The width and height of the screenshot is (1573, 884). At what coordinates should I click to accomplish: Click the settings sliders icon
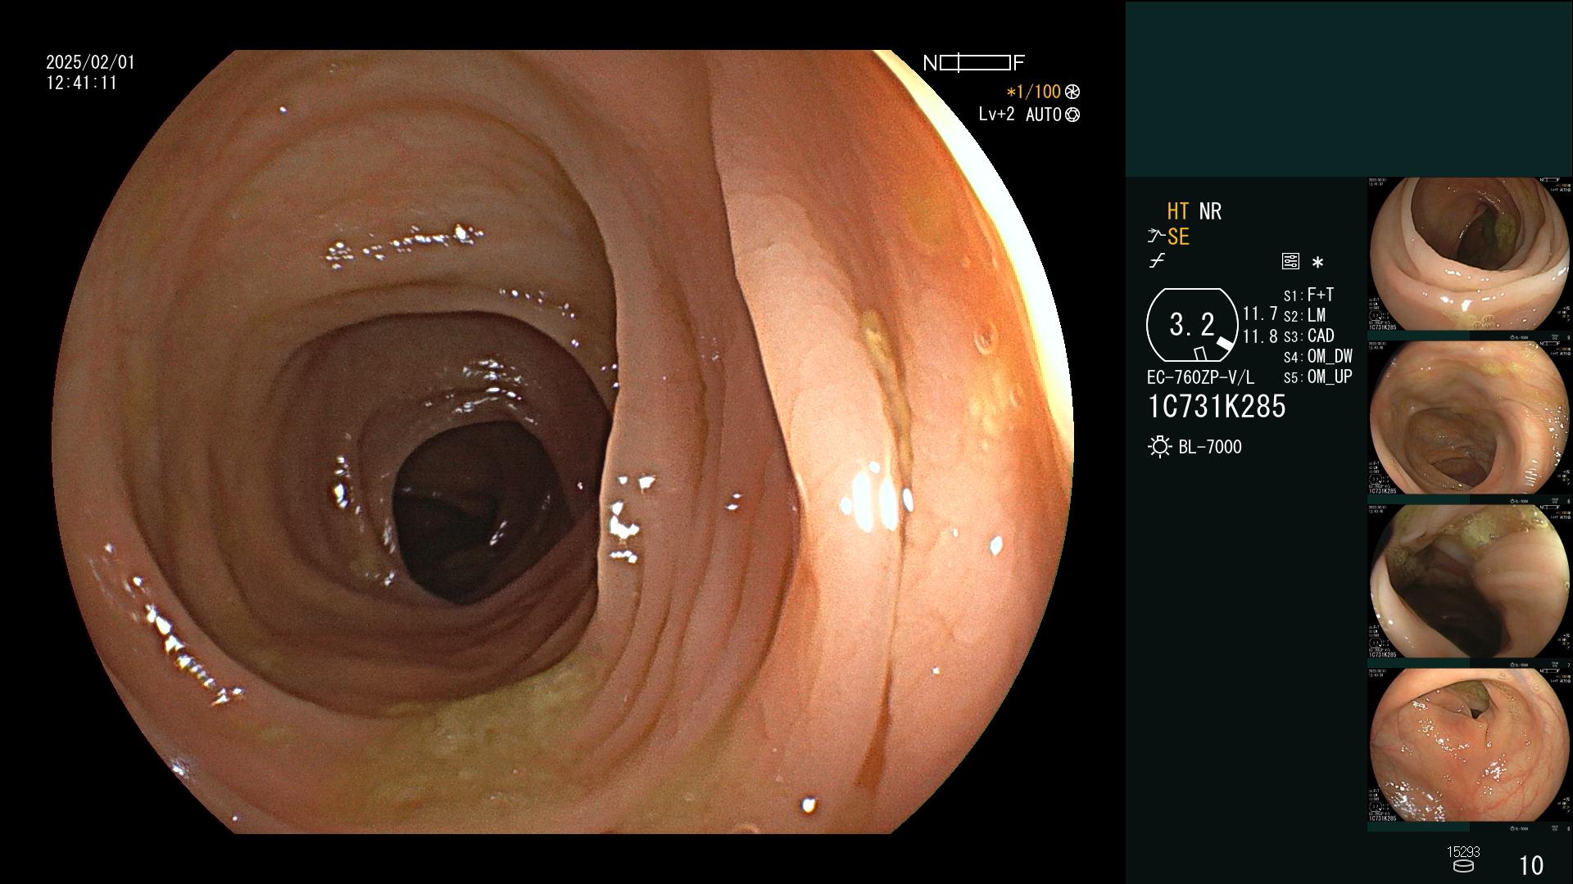1290,261
